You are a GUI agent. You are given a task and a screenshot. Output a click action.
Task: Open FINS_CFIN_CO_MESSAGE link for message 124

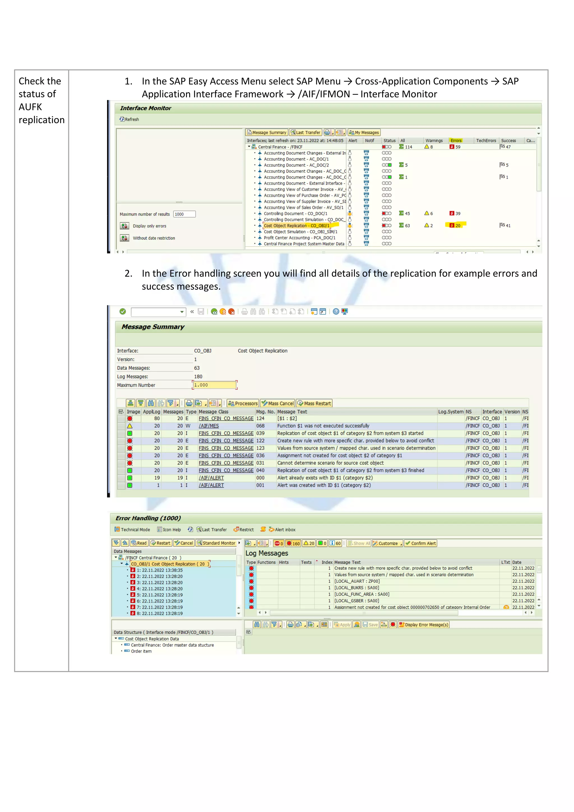226,418
